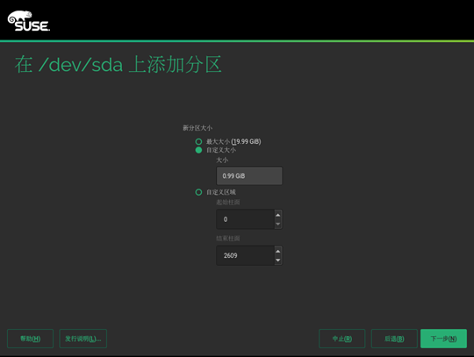Increase the end cylinder value with up arrow
Viewport: 474px width, 357px height.
pos(277,251)
